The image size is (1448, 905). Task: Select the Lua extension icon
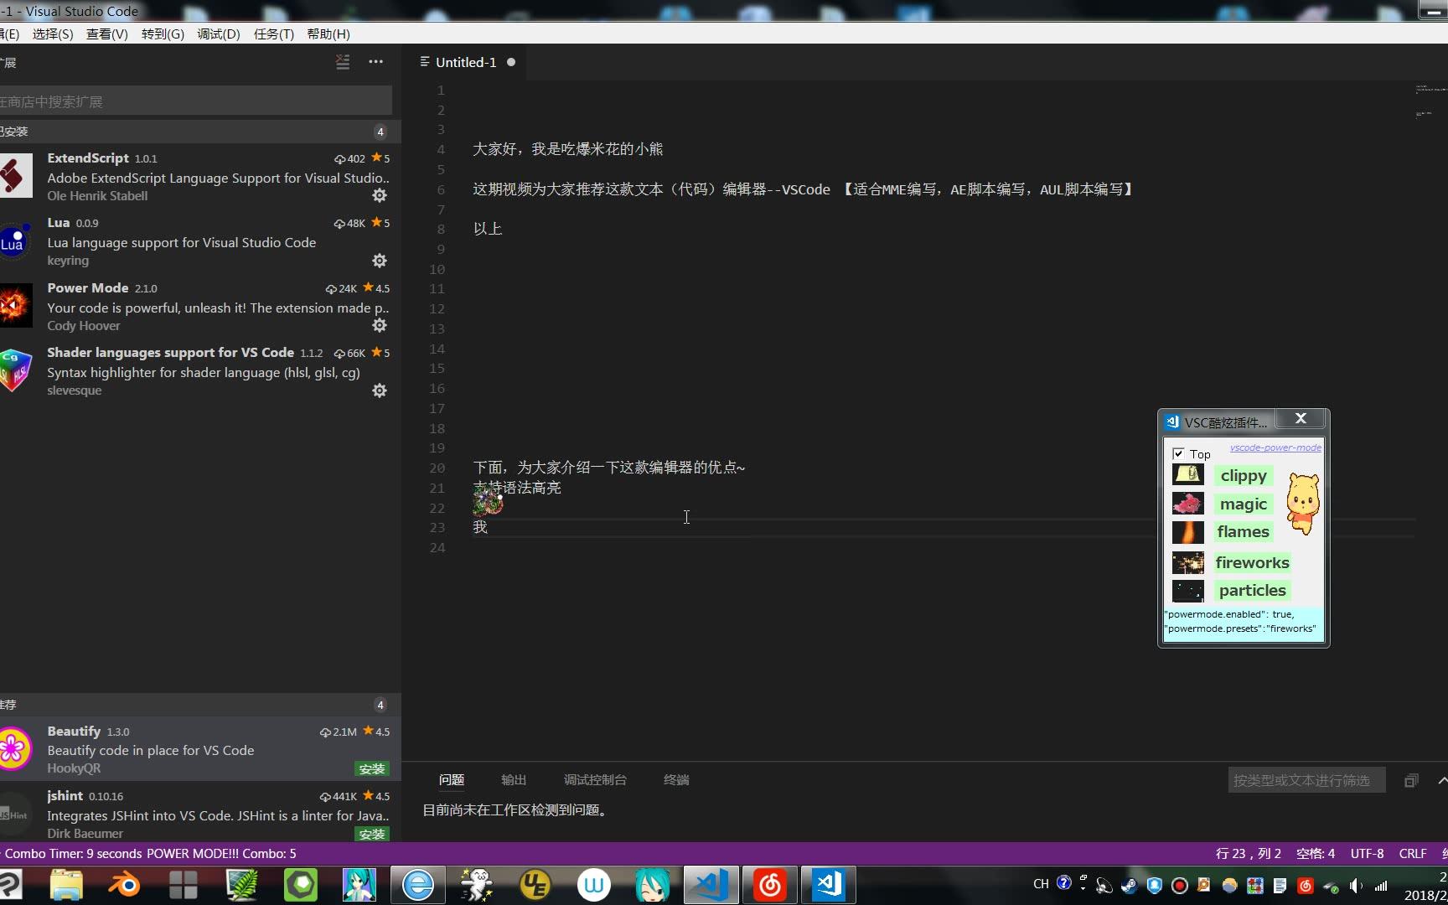[x=16, y=240]
